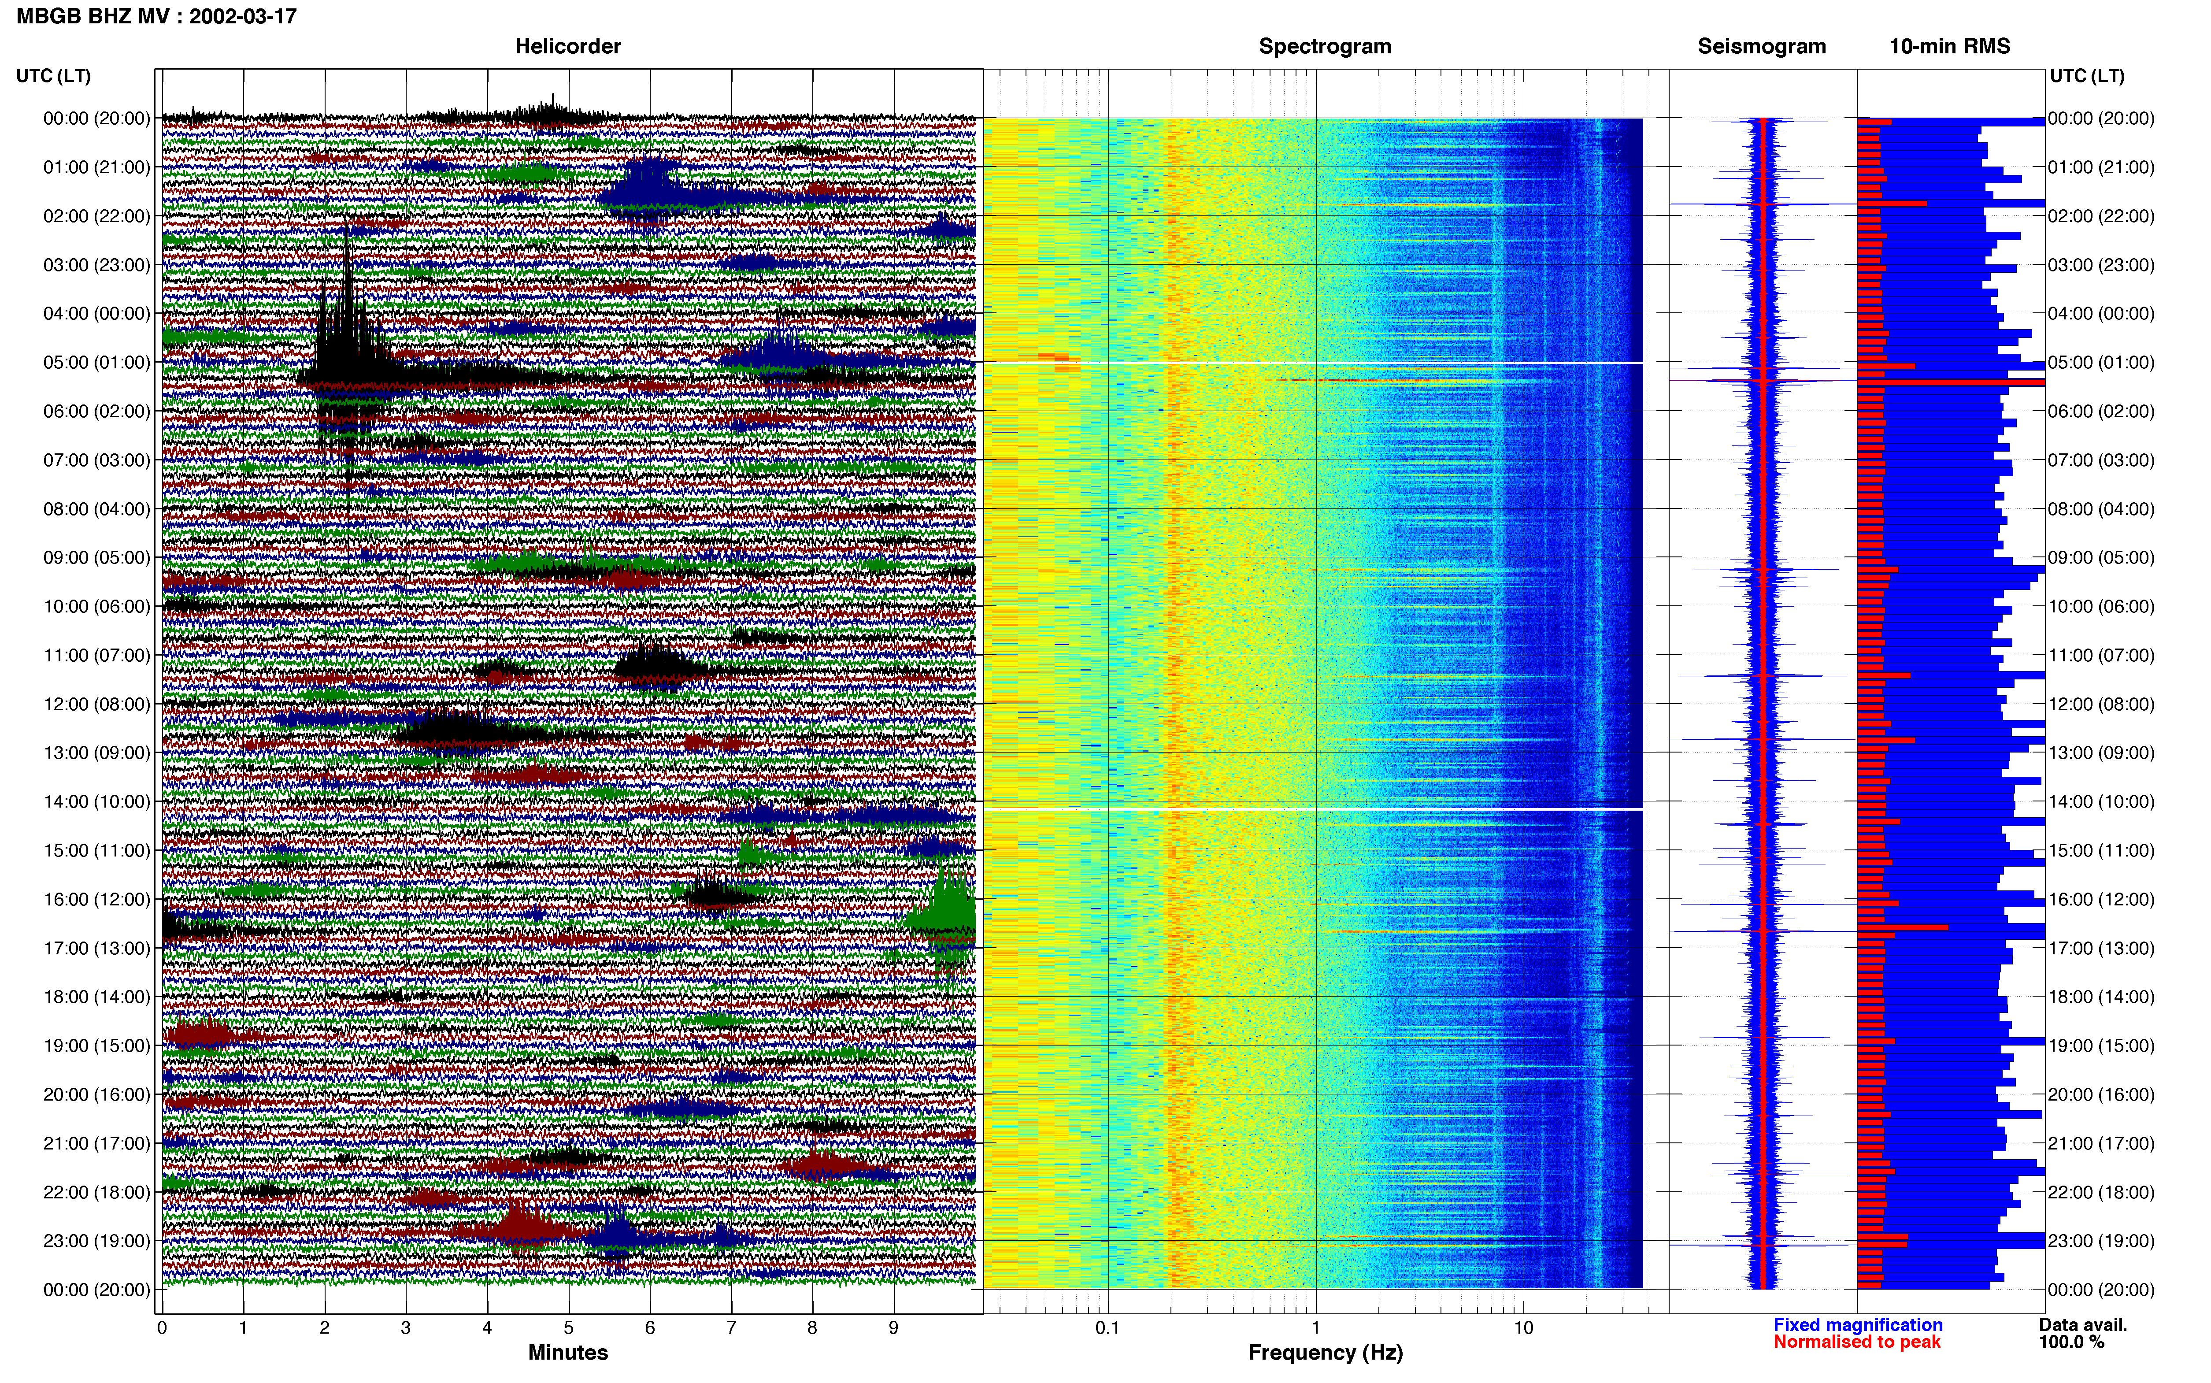Click the left 13:00 (09:00) time label
The image size is (2211, 1383).
[97, 753]
